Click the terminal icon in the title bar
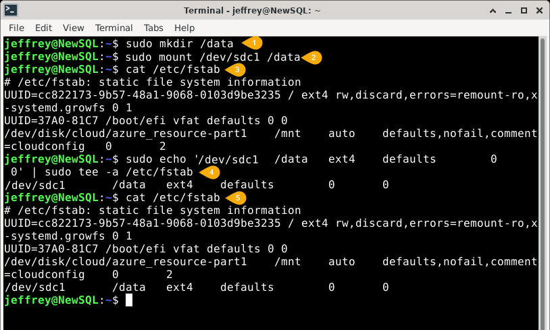The height and width of the screenshot is (330, 550). (x=11, y=11)
